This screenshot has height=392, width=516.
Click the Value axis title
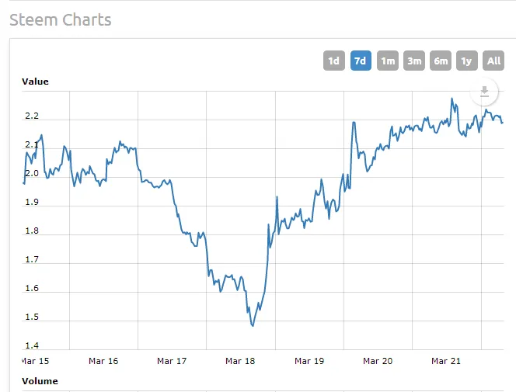click(x=35, y=82)
